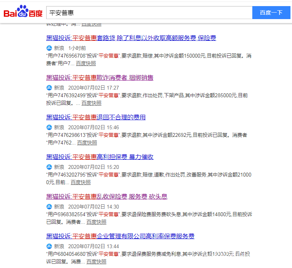This screenshot has height=268, width=292.
Task: Click 新浪 source next to 13:44
Action: (59, 246)
